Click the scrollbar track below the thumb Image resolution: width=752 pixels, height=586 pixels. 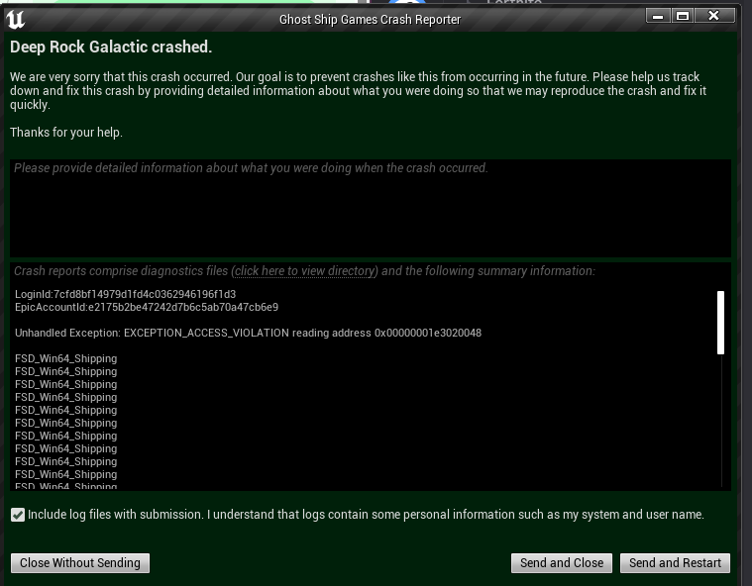pos(720,426)
